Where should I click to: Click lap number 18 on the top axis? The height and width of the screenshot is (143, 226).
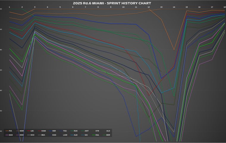pyautogui.click(x=225, y=7)
